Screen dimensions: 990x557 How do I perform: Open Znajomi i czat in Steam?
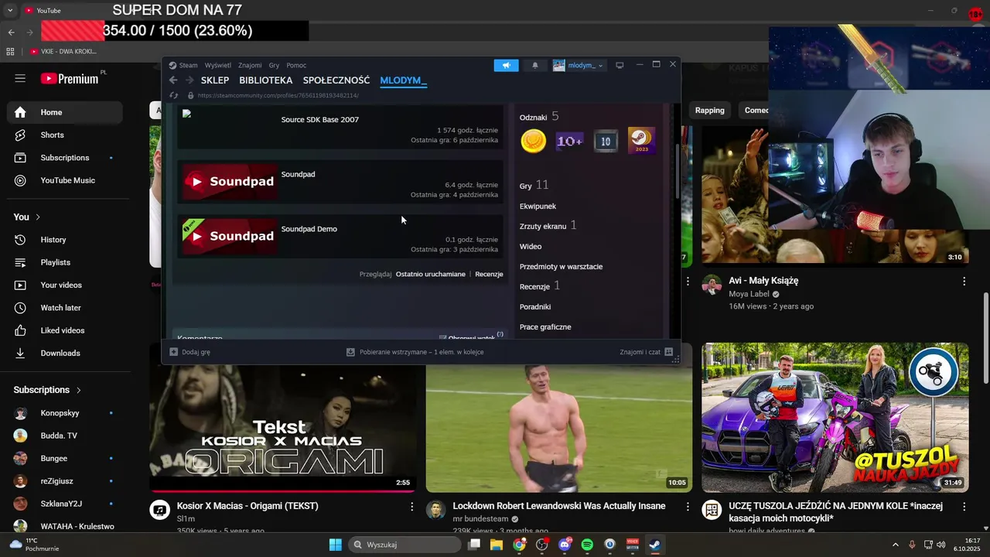pyautogui.click(x=646, y=352)
